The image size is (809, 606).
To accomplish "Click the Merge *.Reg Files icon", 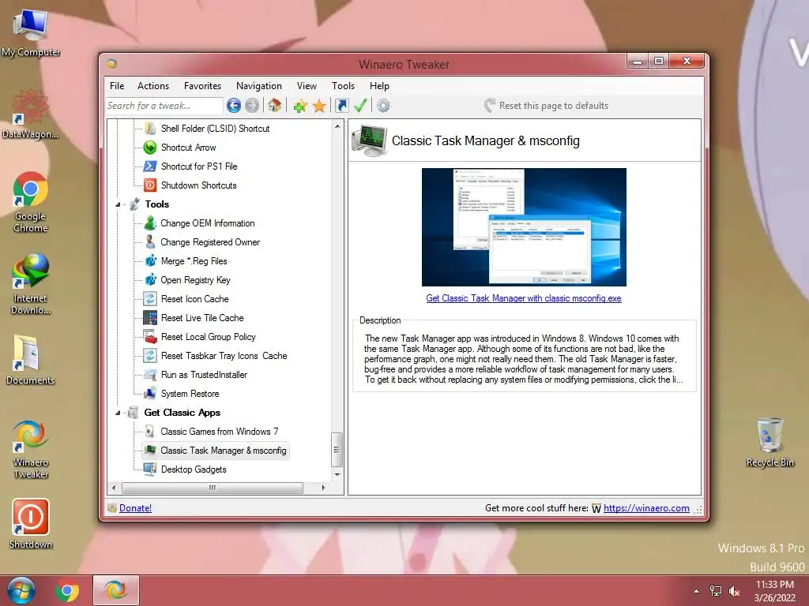I will [x=150, y=260].
